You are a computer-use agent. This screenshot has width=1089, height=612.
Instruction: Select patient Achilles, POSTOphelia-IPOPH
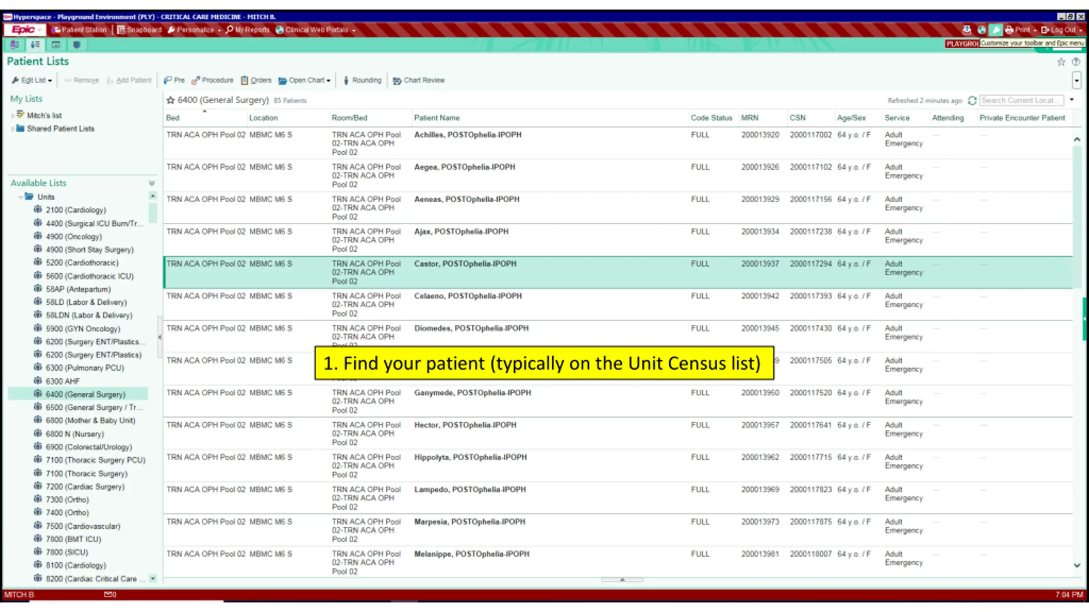(x=468, y=135)
